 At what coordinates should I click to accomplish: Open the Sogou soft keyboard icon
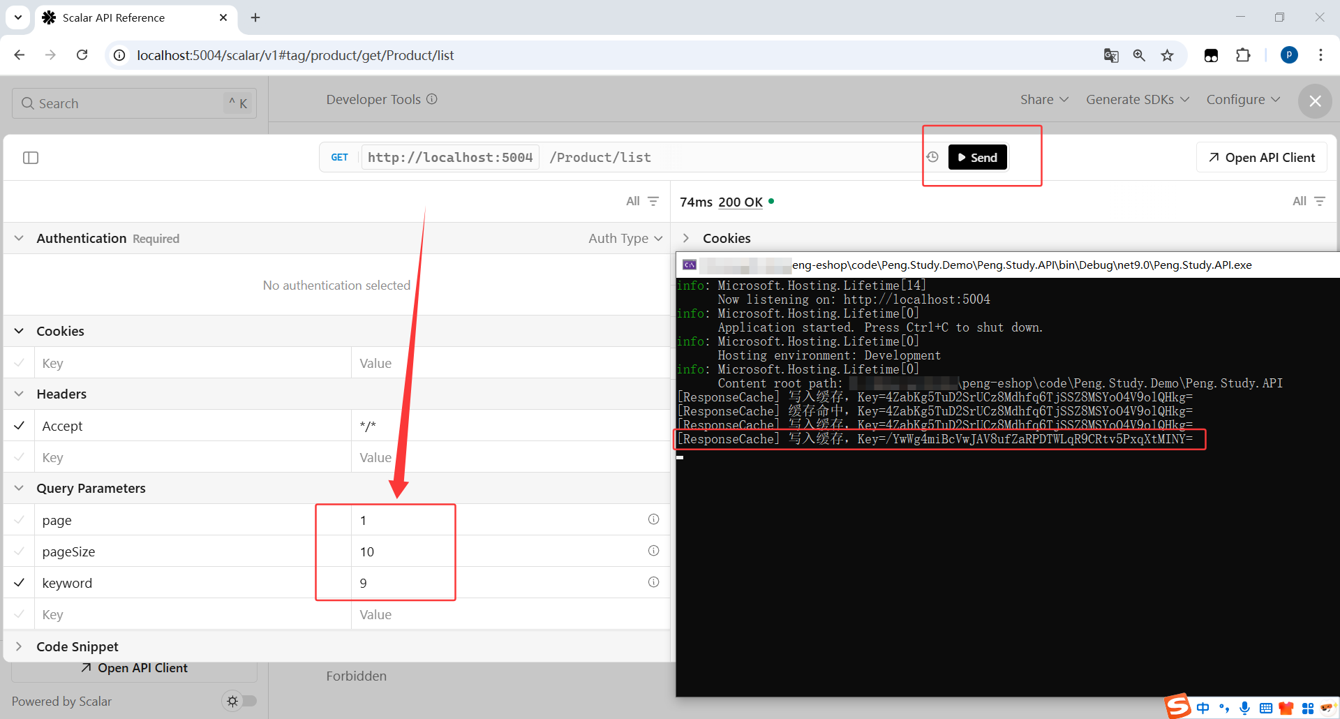coord(1265,709)
